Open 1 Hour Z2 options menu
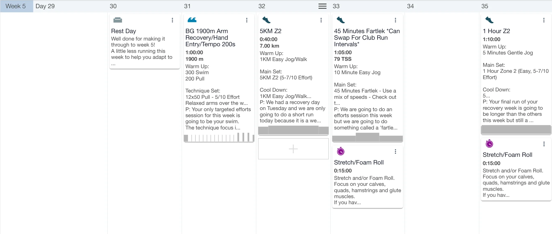The height and width of the screenshot is (234, 552). (x=544, y=20)
